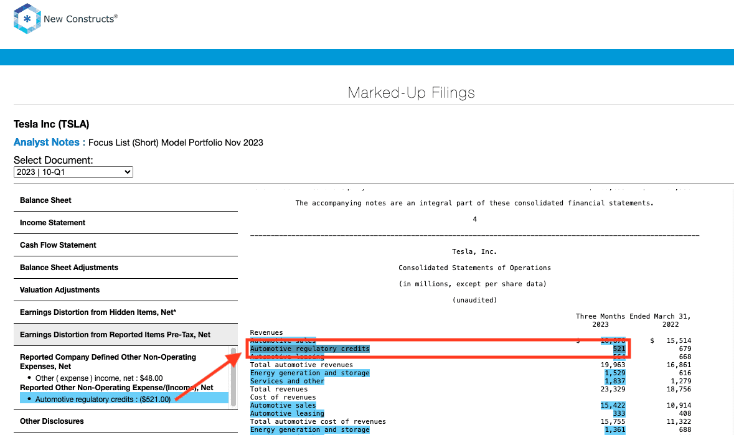
Task: Click the New Constructs brand name
Action: (80, 19)
